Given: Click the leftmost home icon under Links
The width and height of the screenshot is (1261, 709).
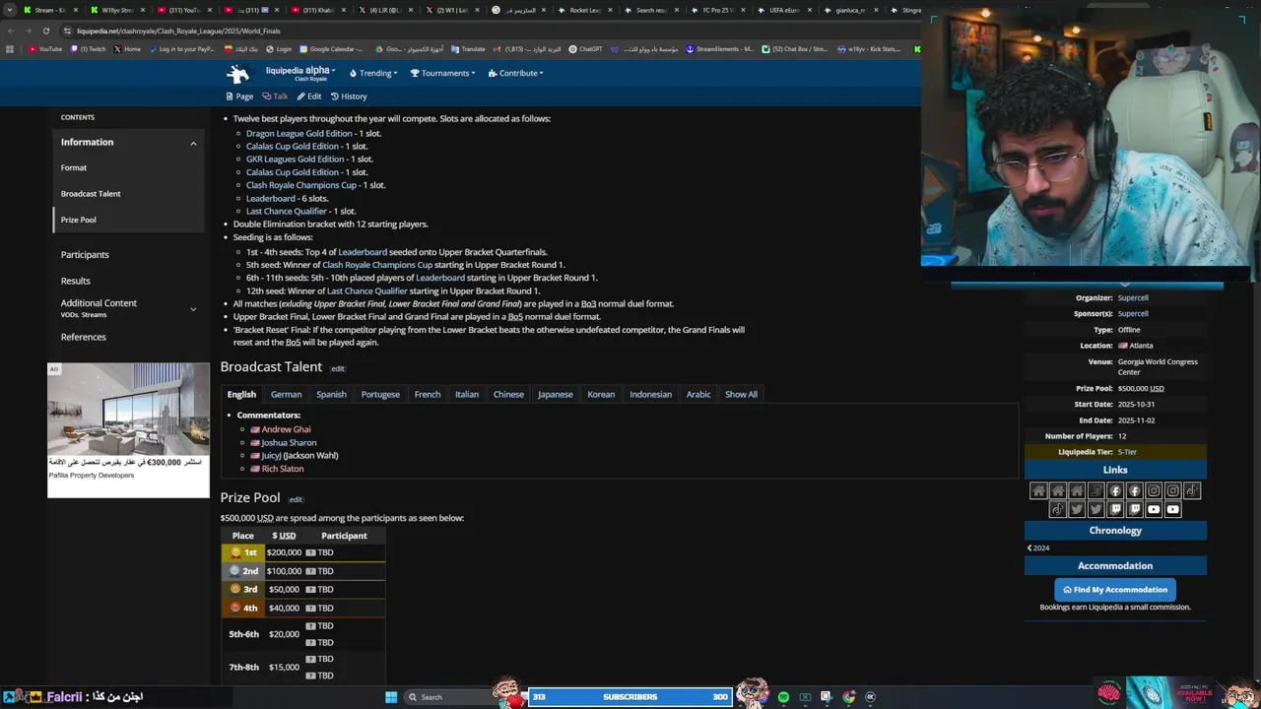Looking at the screenshot, I should click(1038, 490).
